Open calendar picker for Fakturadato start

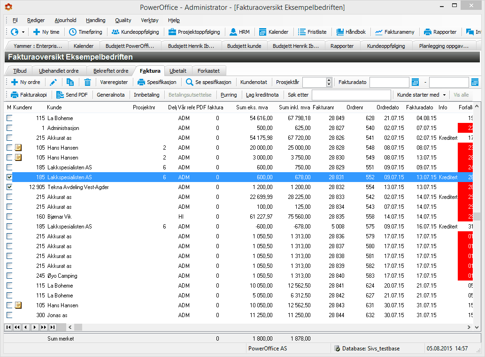pyautogui.click(x=415, y=82)
